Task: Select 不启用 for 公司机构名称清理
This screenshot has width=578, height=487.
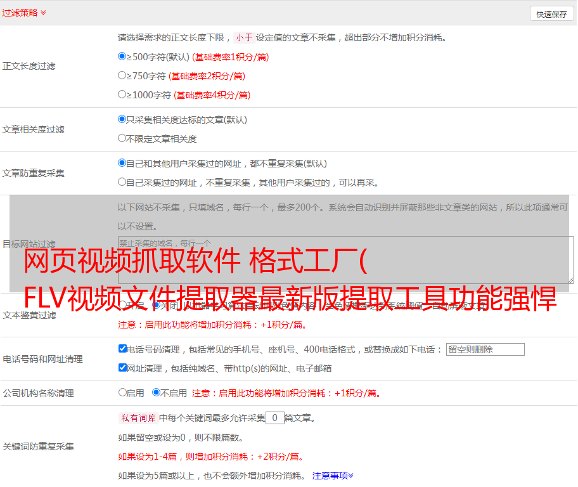Action: pyautogui.click(x=156, y=393)
